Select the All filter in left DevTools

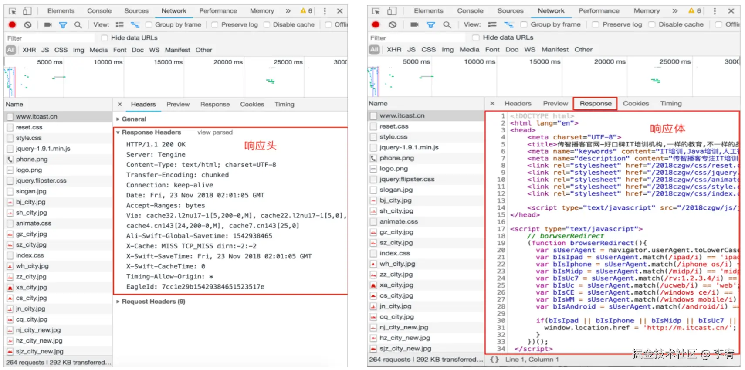tap(11, 50)
